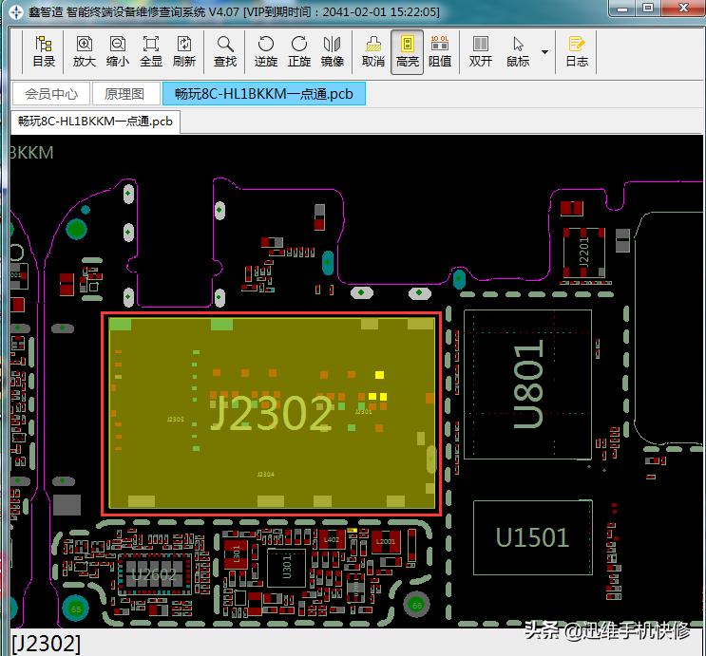Click the 放大 zoom in icon
The width and height of the screenshot is (706, 656).
click(85, 51)
